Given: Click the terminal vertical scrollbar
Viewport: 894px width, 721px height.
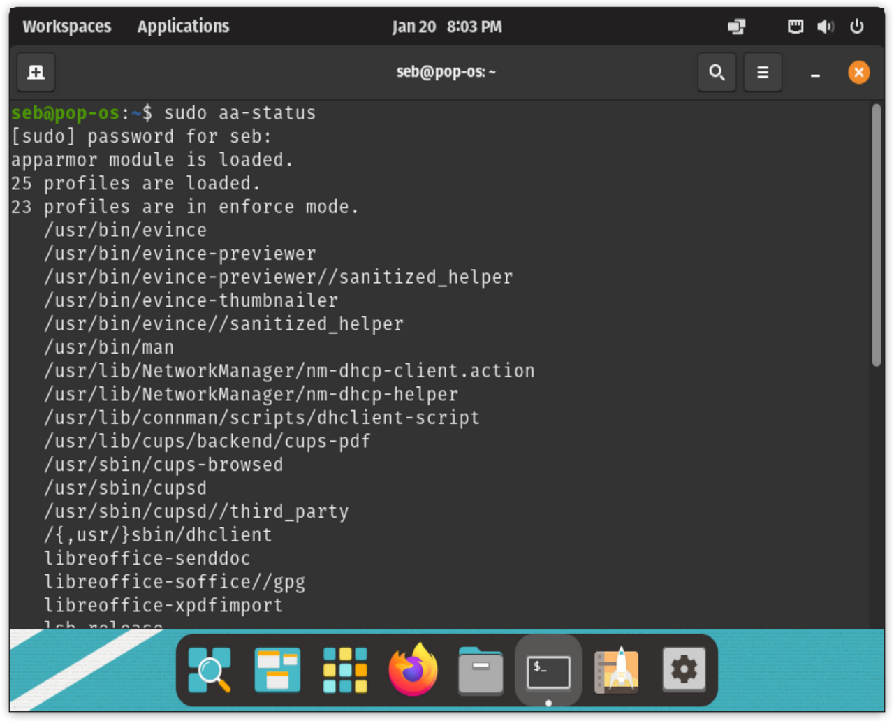Looking at the screenshot, I should tap(877, 235).
